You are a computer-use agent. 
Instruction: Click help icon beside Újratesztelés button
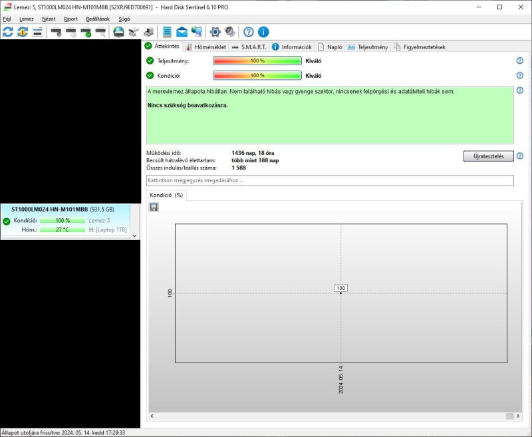[x=520, y=156]
